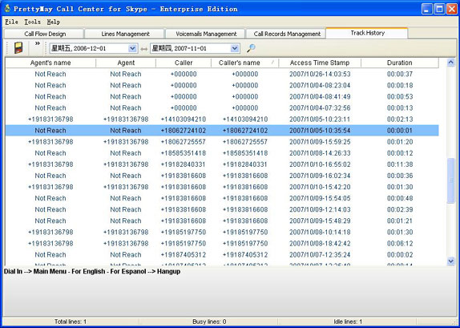Screen dimensions: 460x328
Task: Select the row with timestamp 2007/10/26-14:03:53
Action: tap(222, 74)
